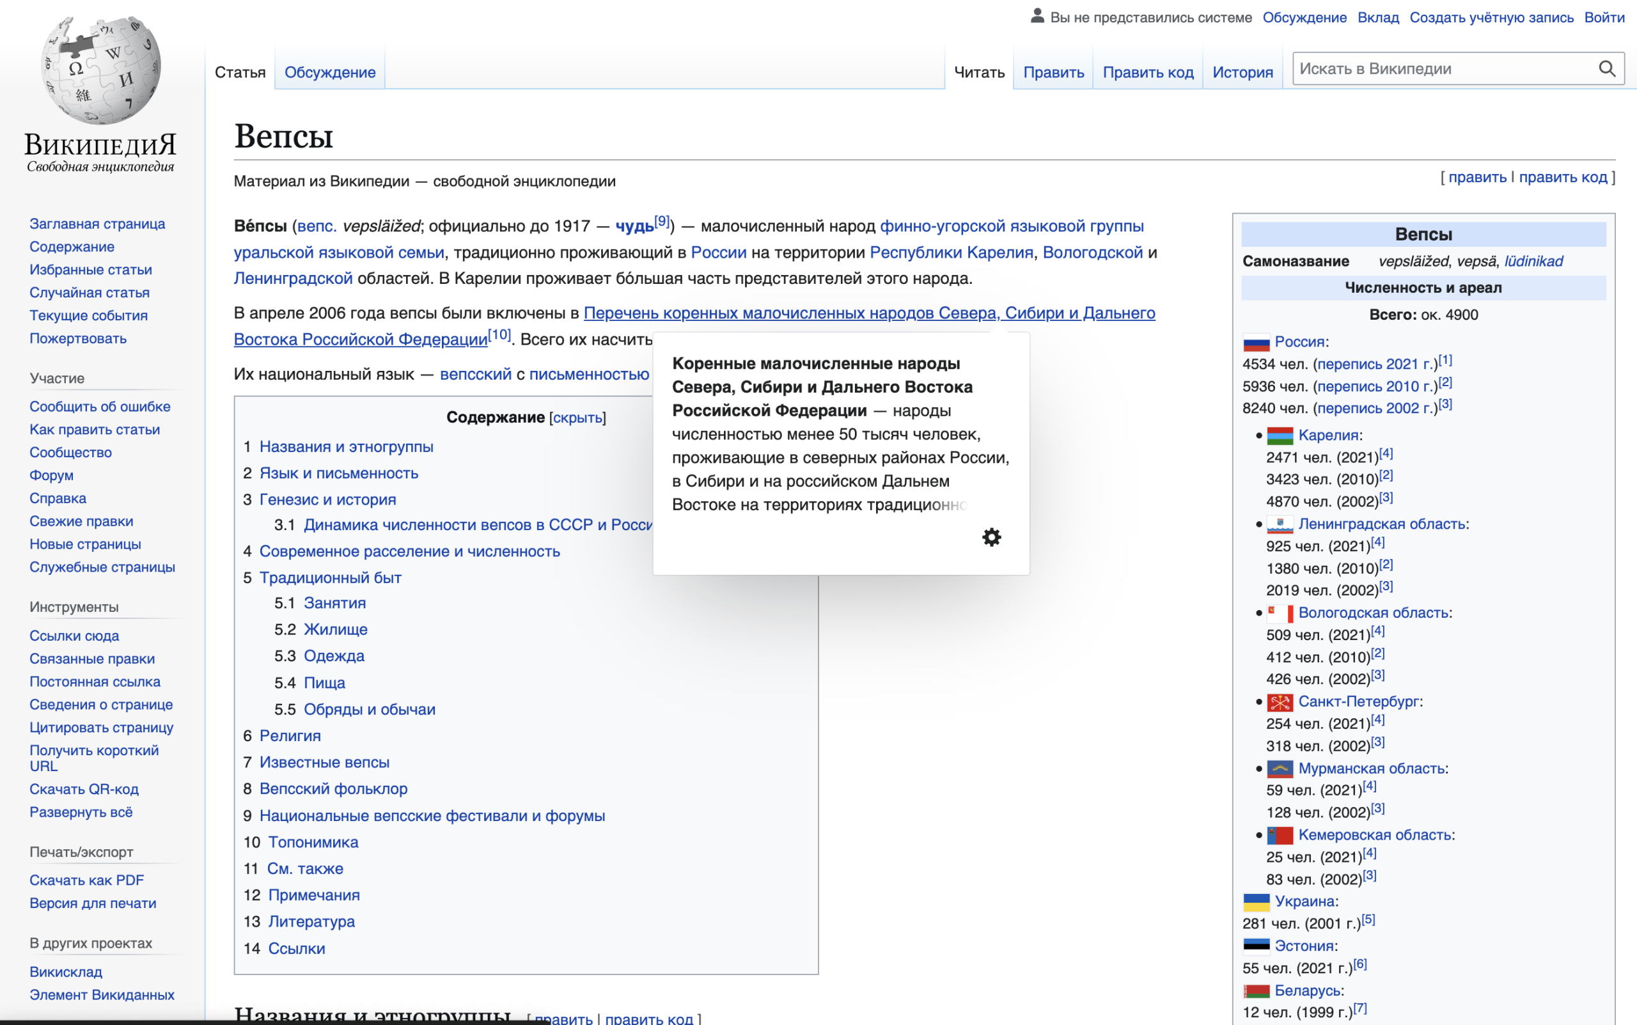Click 'Скачать QR-код' link
This screenshot has width=1637, height=1025.
[84, 789]
